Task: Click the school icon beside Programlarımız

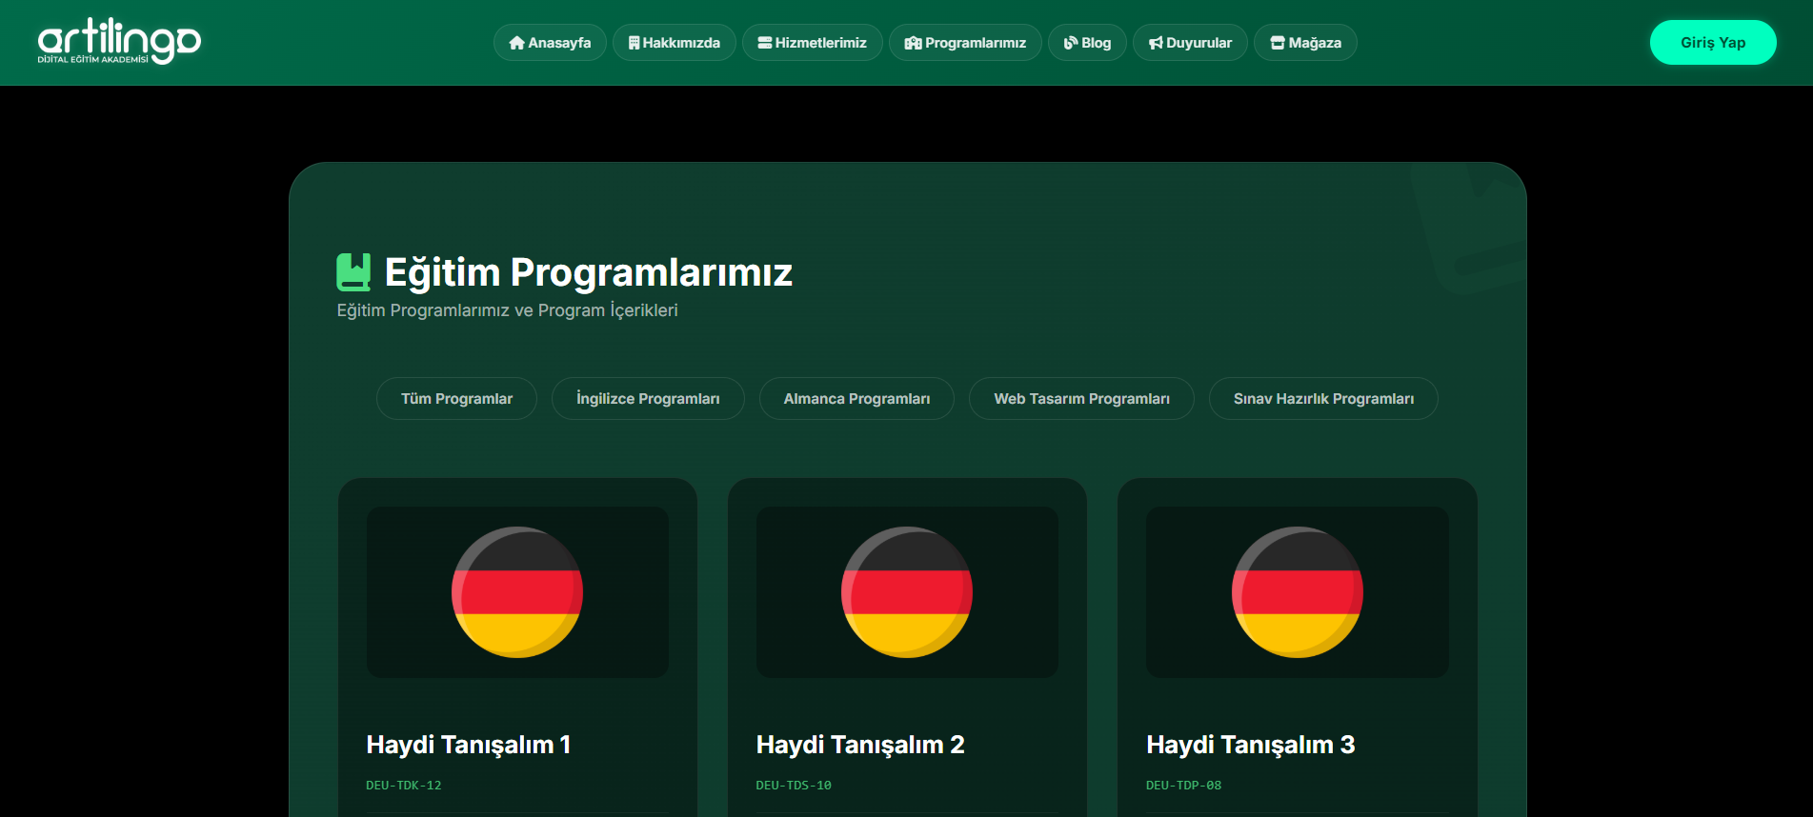Action: (x=913, y=43)
